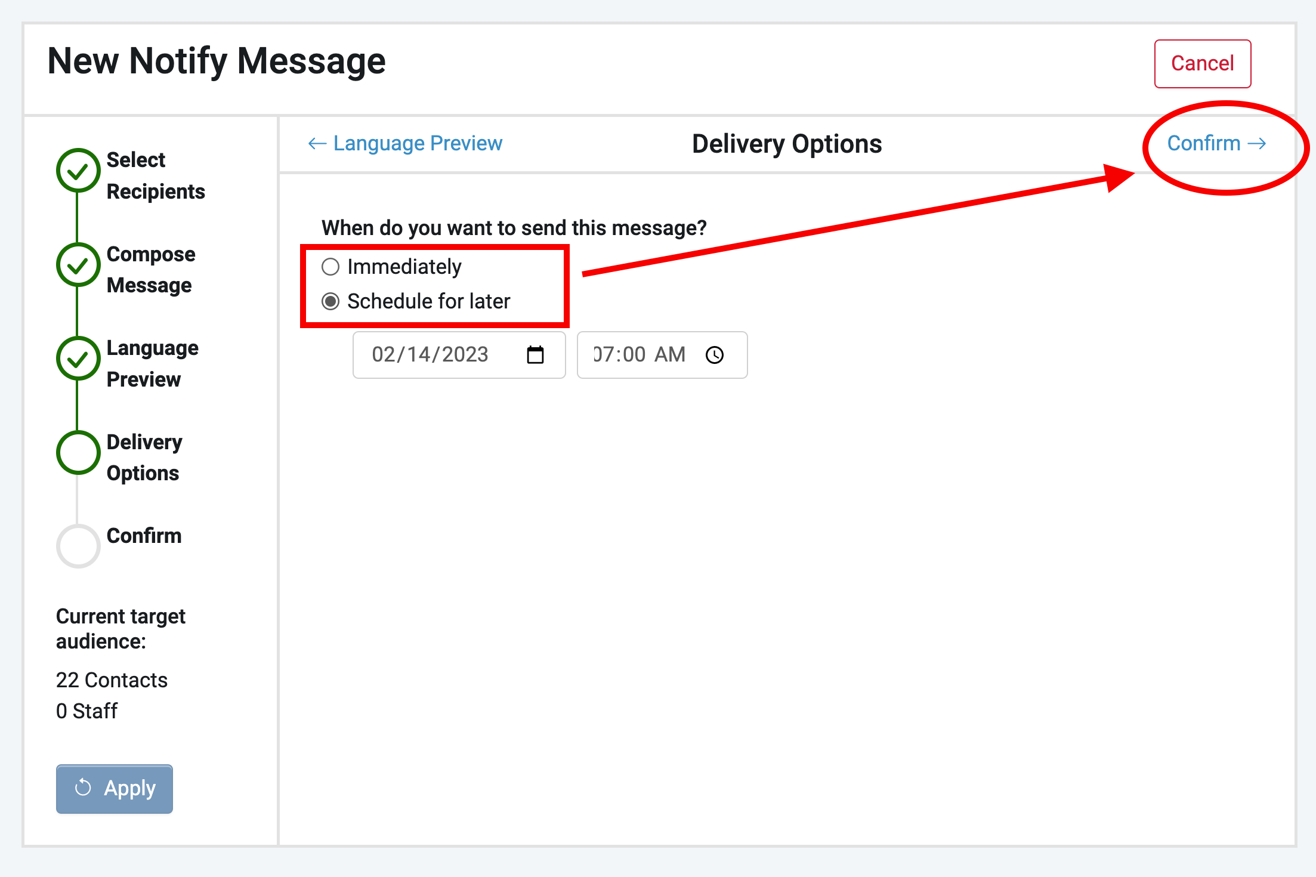1316x877 pixels.
Task: Click the Delivery Options step circle
Action: [78, 453]
